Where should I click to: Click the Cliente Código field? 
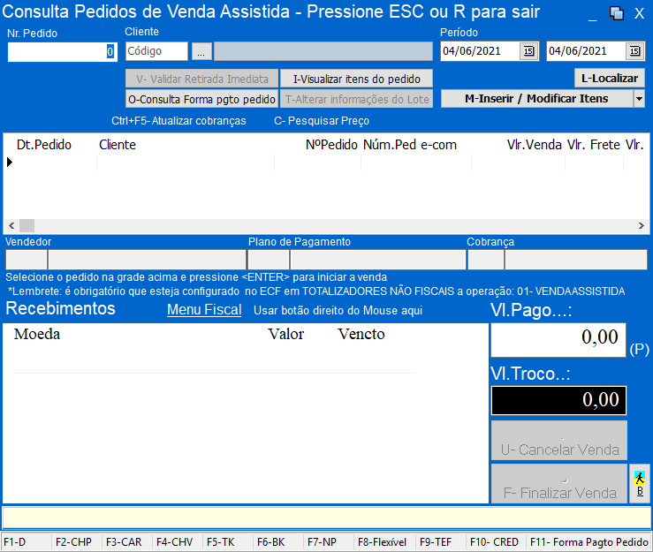pyautogui.click(x=156, y=51)
